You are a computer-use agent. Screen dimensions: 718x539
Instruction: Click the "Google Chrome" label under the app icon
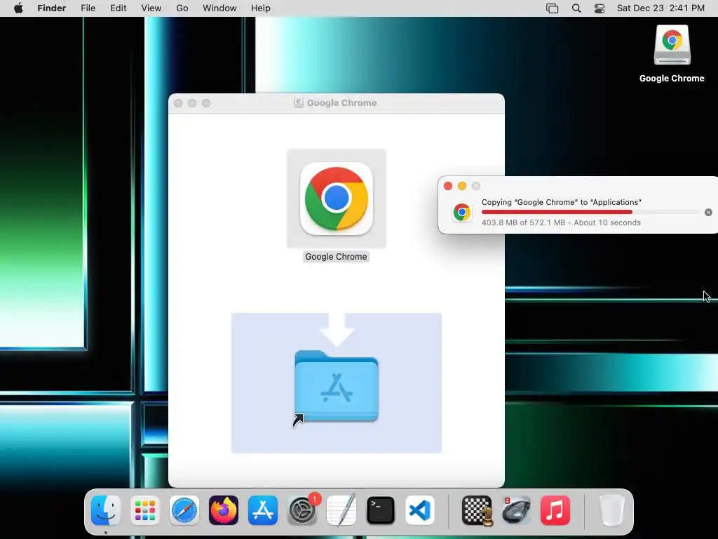click(x=336, y=257)
